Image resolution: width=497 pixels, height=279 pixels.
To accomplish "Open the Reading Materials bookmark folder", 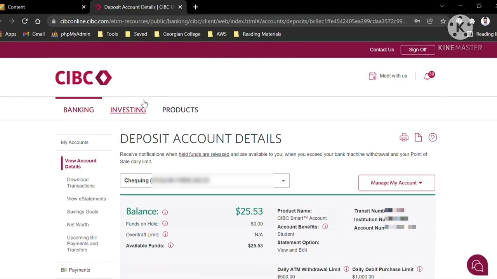I will (x=257, y=34).
